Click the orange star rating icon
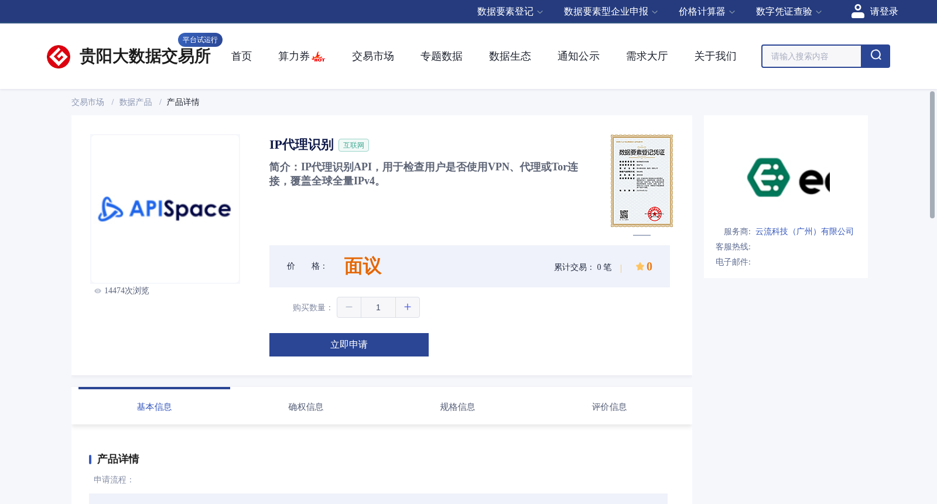The height and width of the screenshot is (504, 937). tap(640, 266)
